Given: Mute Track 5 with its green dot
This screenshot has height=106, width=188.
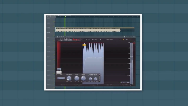Looking at the screenshot, I should click(x=54, y=41).
